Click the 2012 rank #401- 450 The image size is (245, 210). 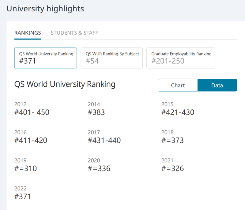32,112
